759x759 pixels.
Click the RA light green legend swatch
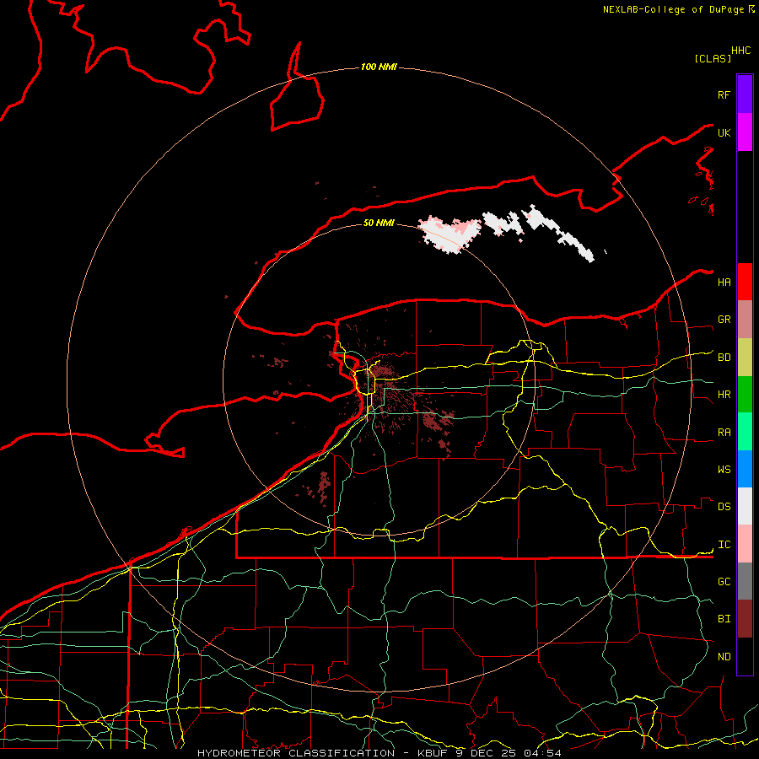point(745,432)
